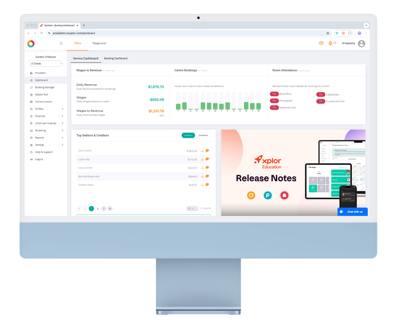Open a new browser tab with the plus icon
The height and width of the screenshot is (333, 397).
pyautogui.click(x=84, y=25)
